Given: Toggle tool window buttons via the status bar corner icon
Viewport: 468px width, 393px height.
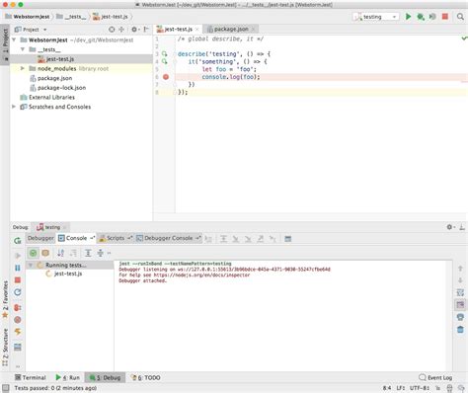Looking at the screenshot, I should [6, 388].
